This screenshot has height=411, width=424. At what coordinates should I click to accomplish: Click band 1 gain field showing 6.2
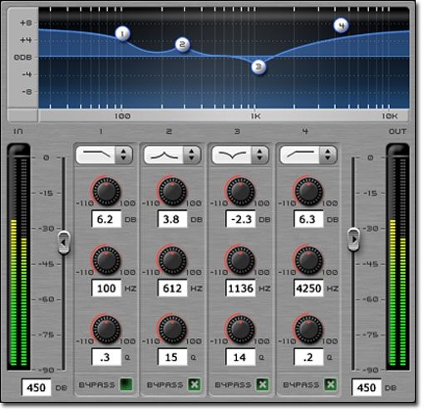106,219
